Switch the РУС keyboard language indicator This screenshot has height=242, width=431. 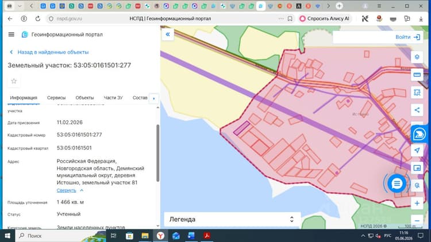[x=387, y=236]
